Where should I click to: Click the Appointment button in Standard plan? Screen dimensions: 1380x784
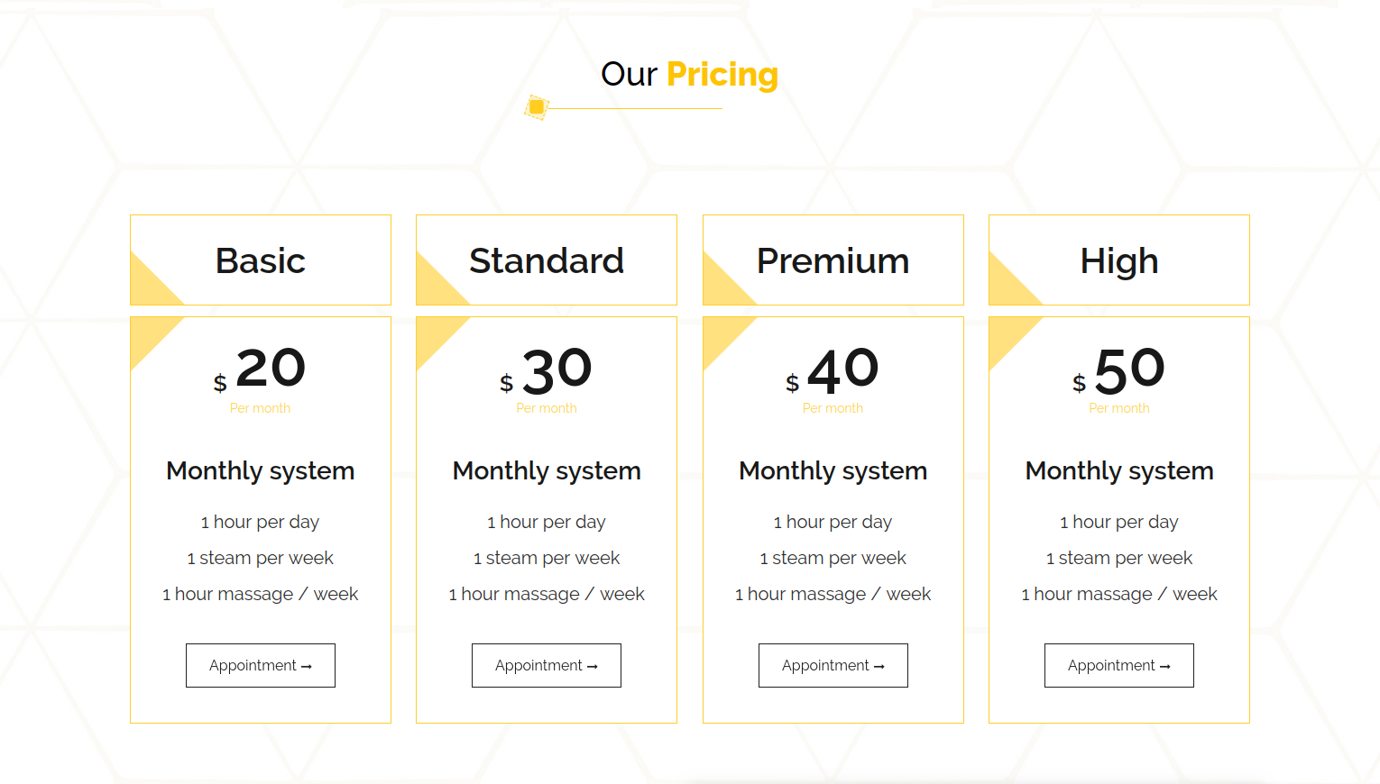pyautogui.click(x=547, y=665)
